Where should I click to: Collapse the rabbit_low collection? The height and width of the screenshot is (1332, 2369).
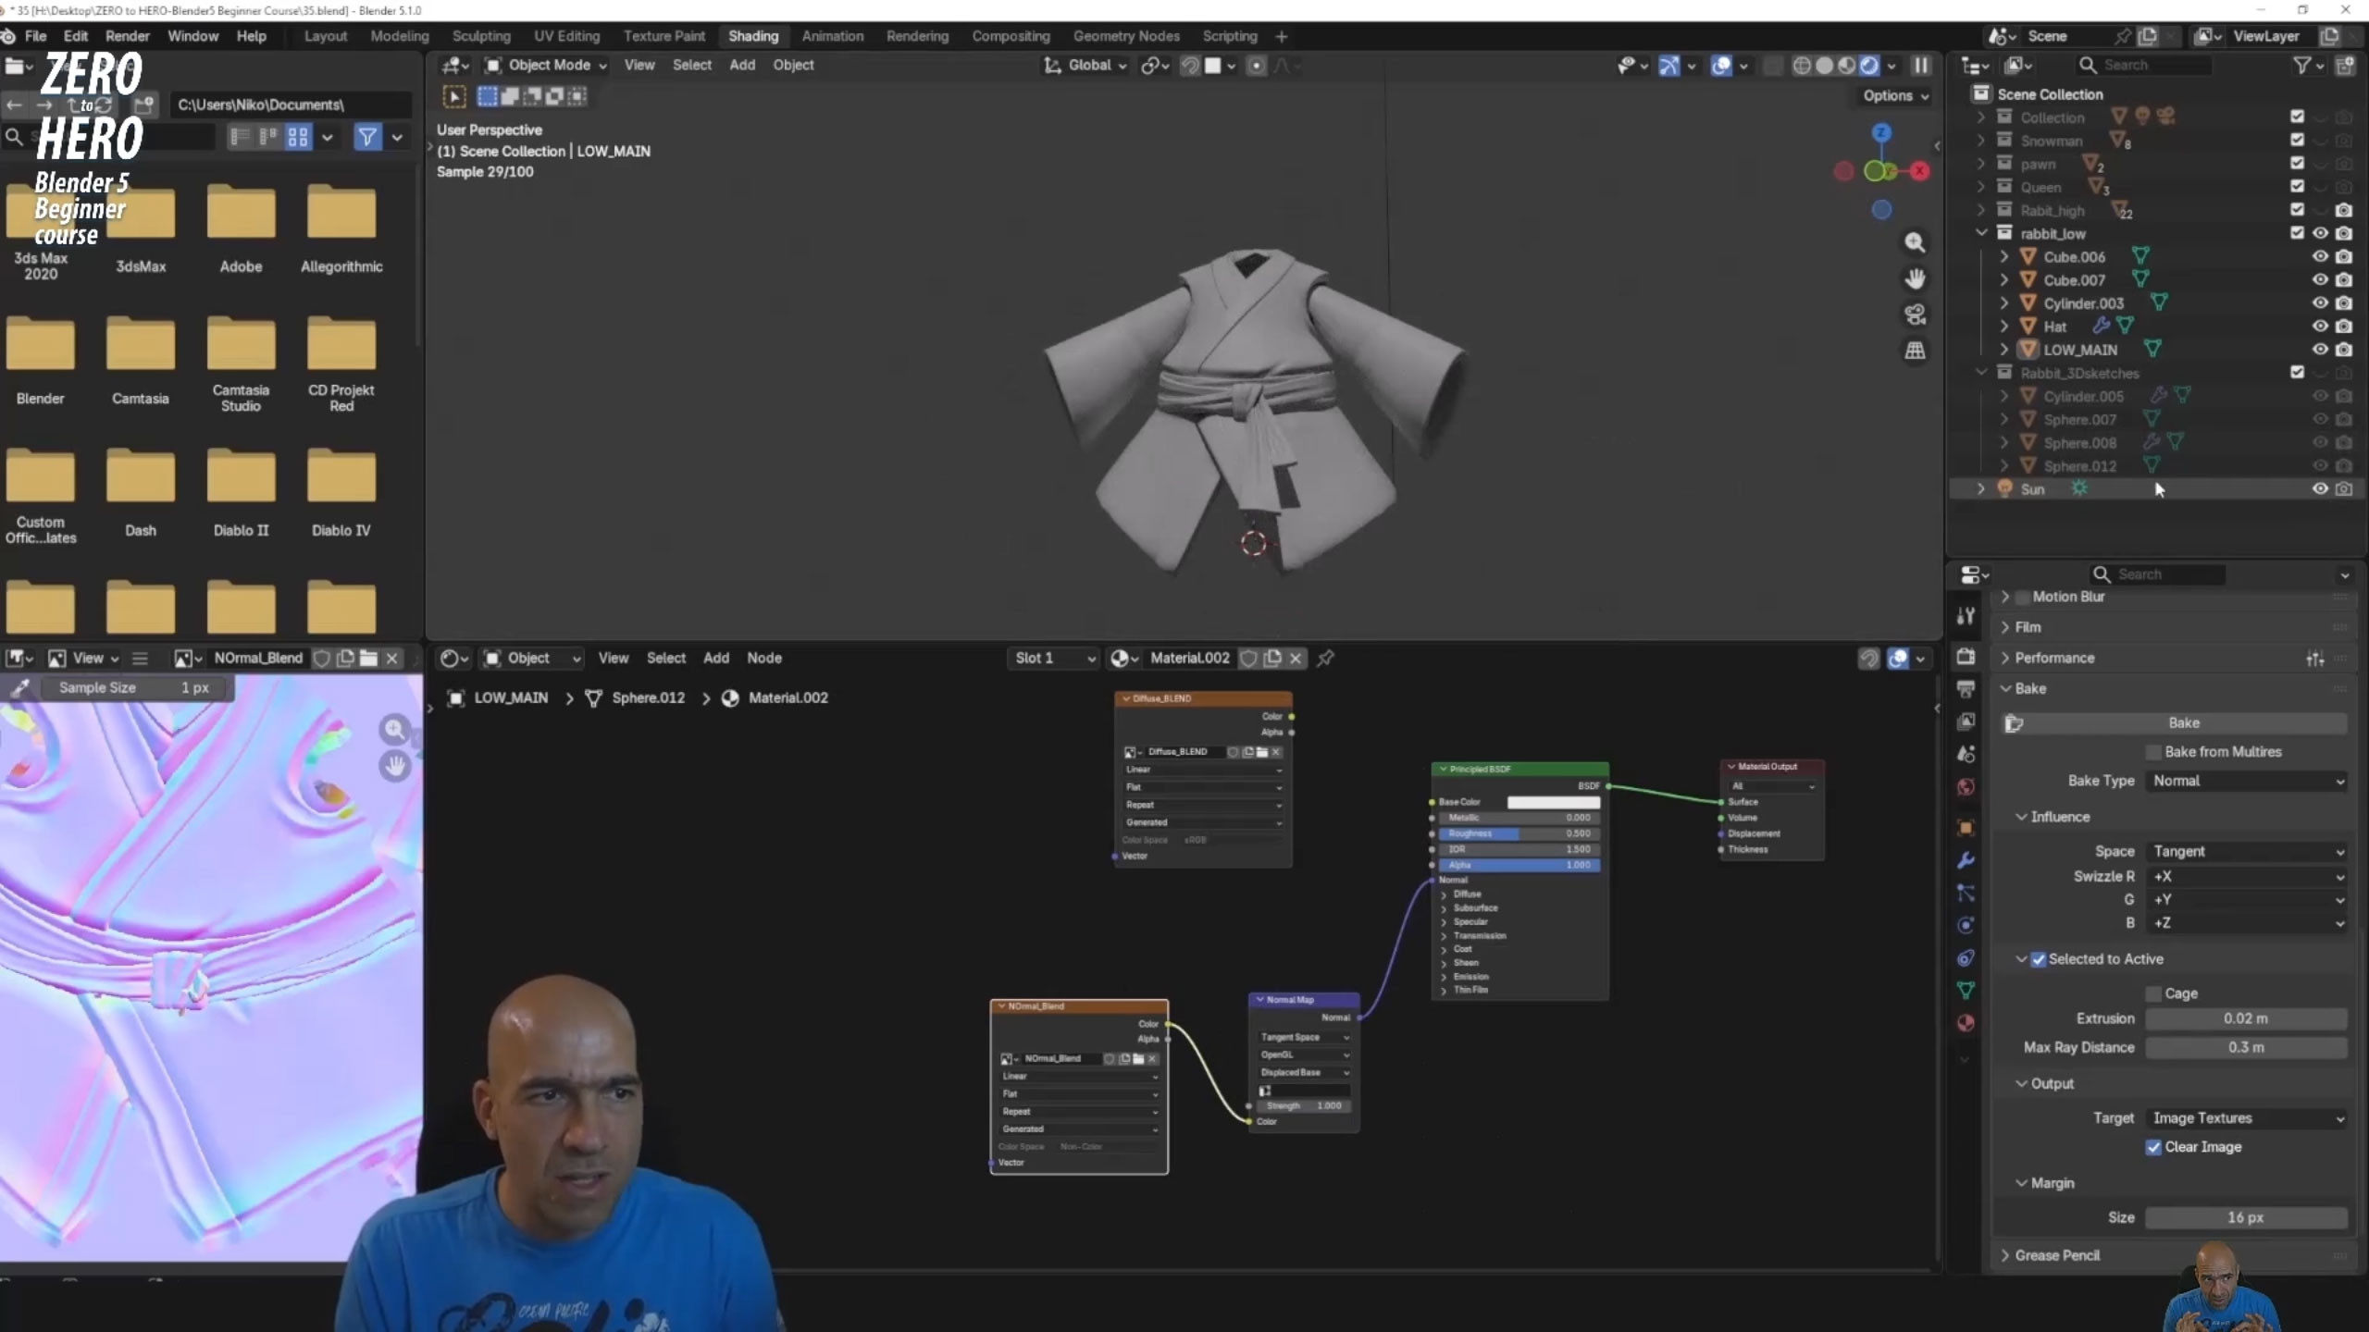(1981, 233)
